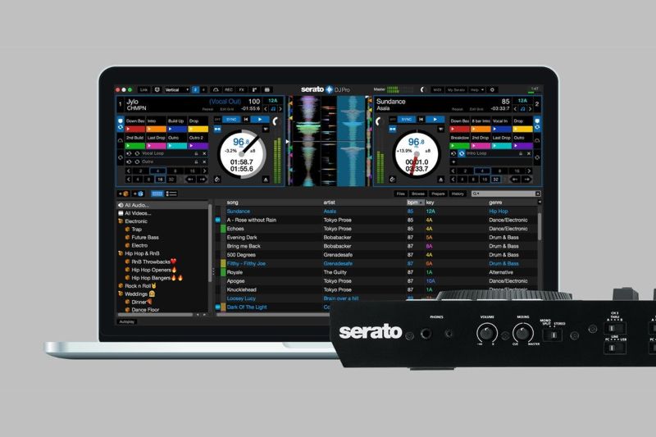Open the library grid view icon in top toolbar
This screenshot has height=437, width=656.
pyautogui.click(x=267, y=89)
